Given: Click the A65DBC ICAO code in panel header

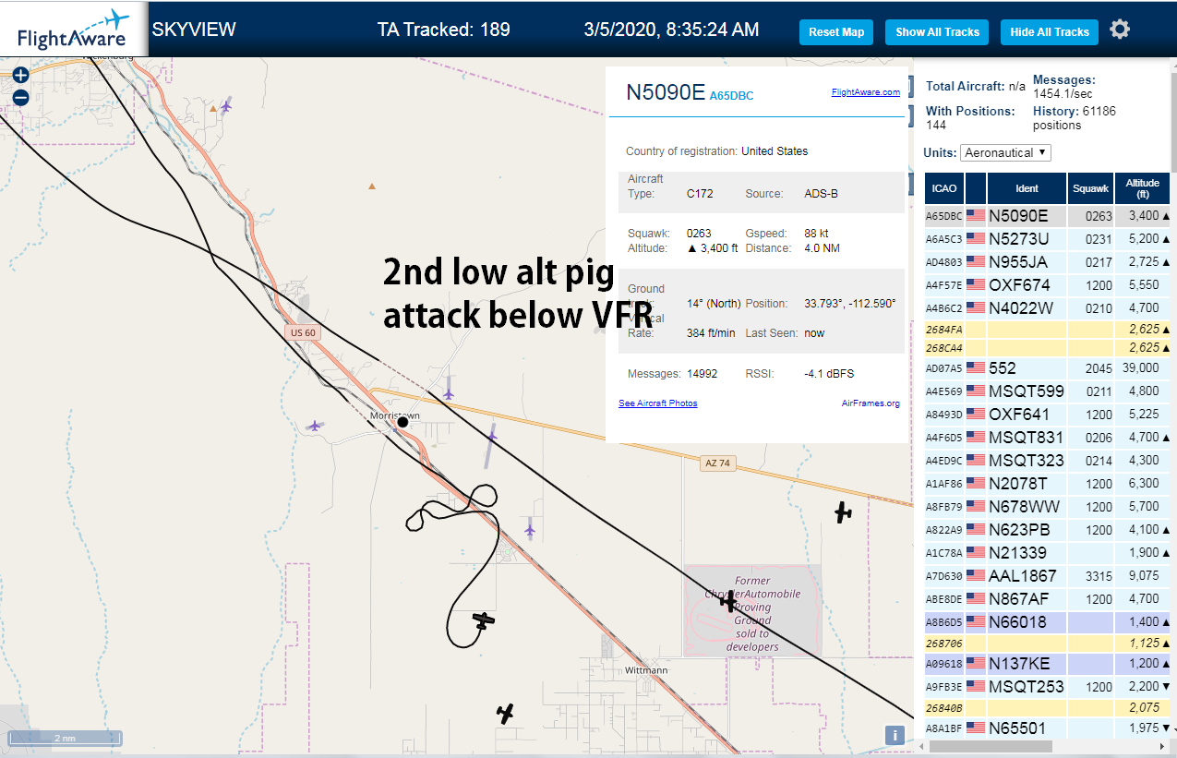Looking at the screenshot, I should point(731,96).
